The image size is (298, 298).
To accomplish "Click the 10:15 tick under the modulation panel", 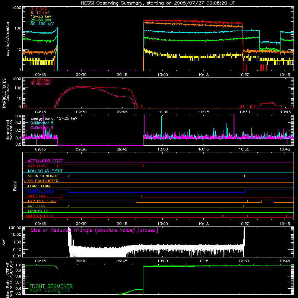I will coord(203,149).
